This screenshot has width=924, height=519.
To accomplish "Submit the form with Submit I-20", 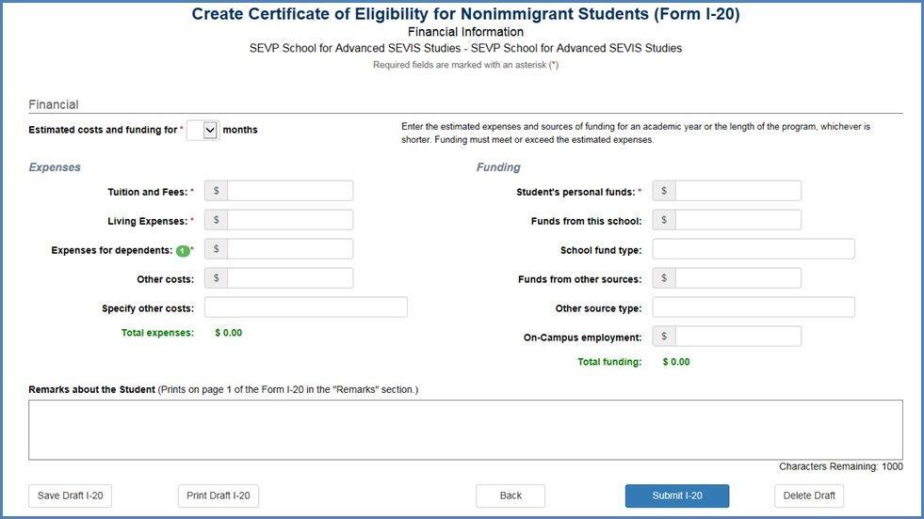I will pos(677,496).
